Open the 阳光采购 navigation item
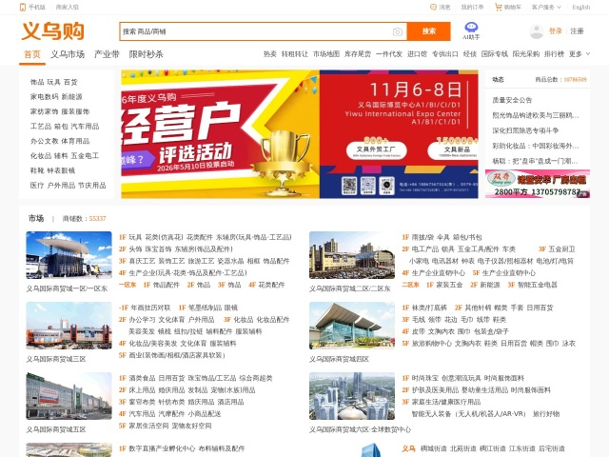 click(526, 54)
